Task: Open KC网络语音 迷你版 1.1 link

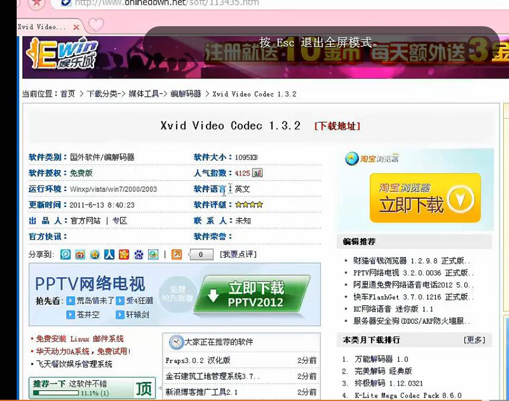Action: click(393, 309)
